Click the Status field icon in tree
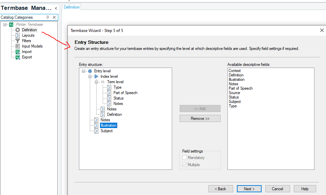Image resolution: width=326 pixels, height=195 pixels. click(109, 98)
